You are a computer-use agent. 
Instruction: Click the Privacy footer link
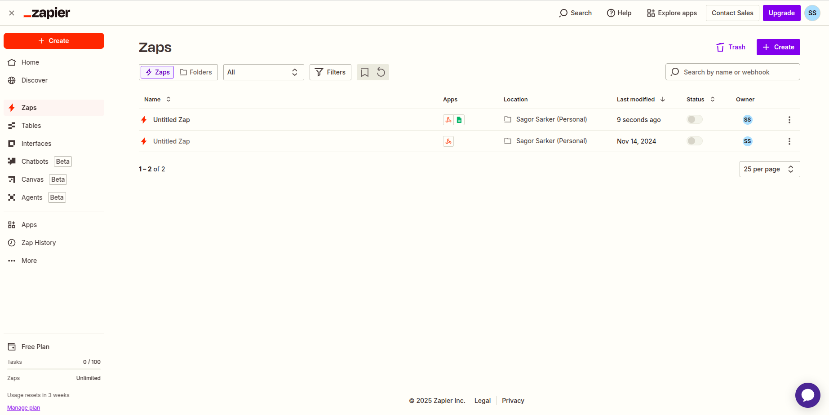click(513, 401)
